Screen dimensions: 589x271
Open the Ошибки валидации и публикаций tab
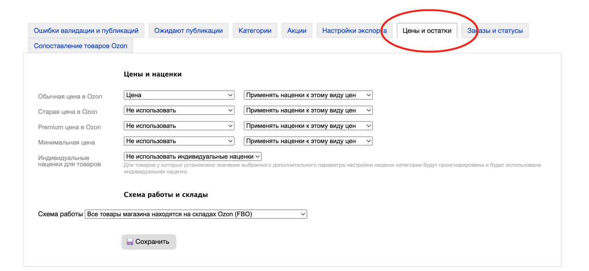(x=86, y=30)
